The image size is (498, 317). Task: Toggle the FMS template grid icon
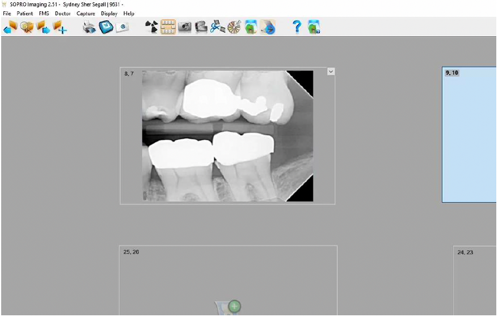pos(168,27)
